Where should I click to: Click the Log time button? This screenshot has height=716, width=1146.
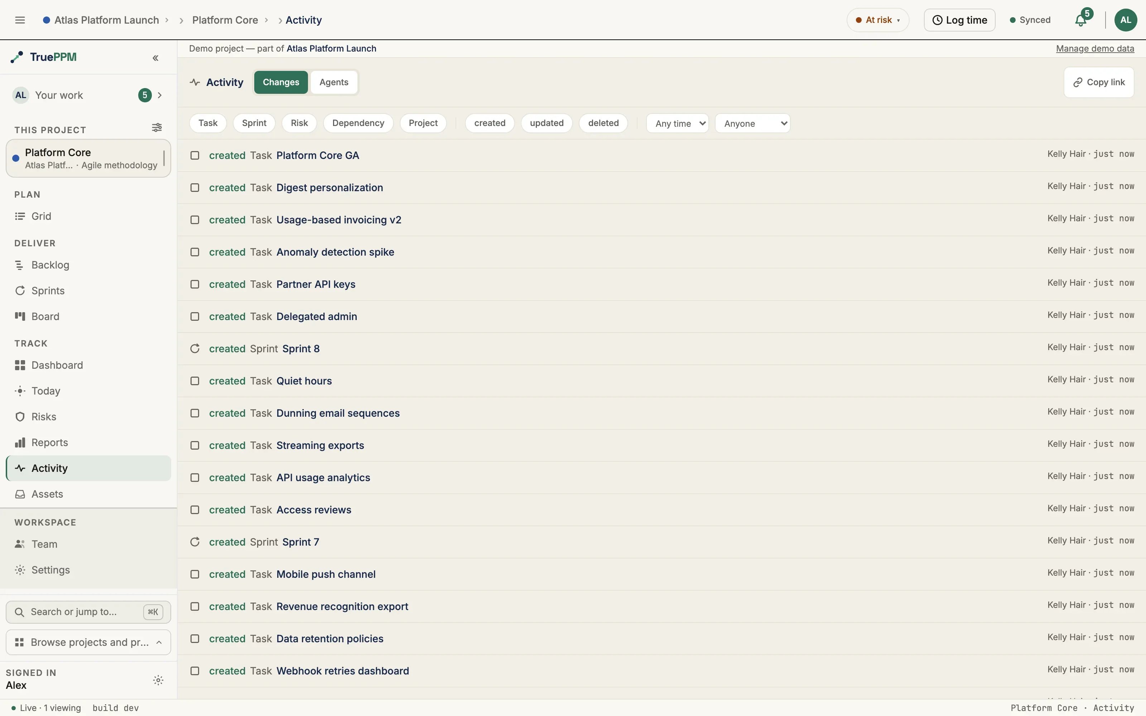point(959,20)
